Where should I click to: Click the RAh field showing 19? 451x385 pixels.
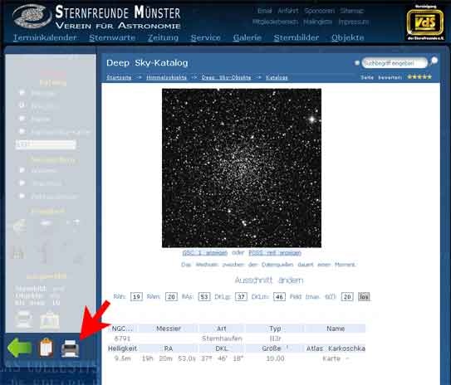click(x=136, y=297)
